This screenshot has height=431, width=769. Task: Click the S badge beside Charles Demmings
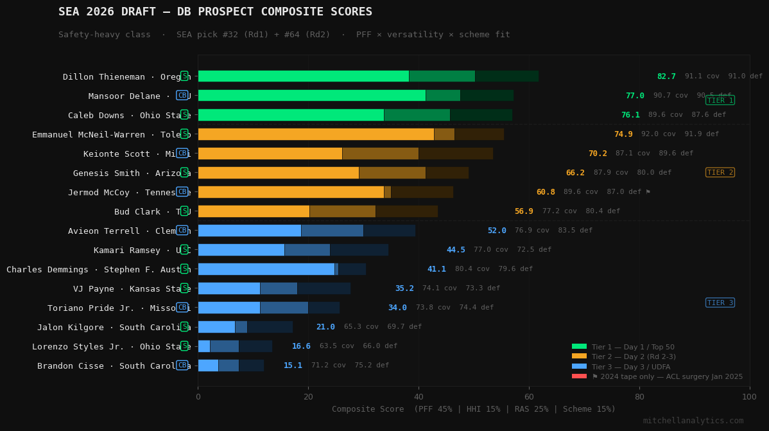tap(184, 268)
